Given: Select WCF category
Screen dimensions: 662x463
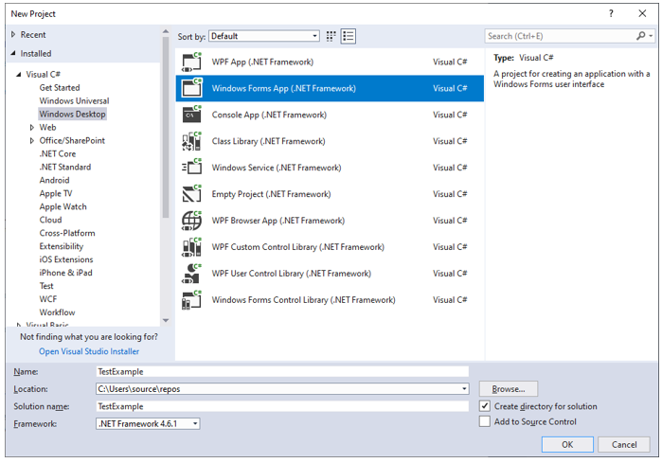Looking at the screenshot, I should pos(48,299).
